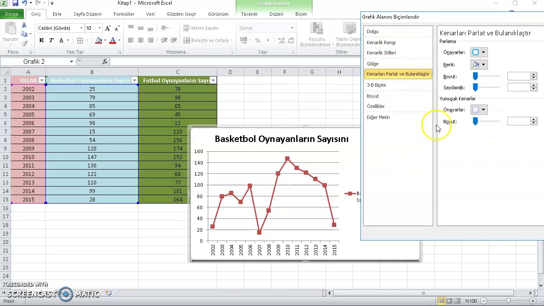
Task: Open the Grafik 2 name box dropdown
Action: 71,62
